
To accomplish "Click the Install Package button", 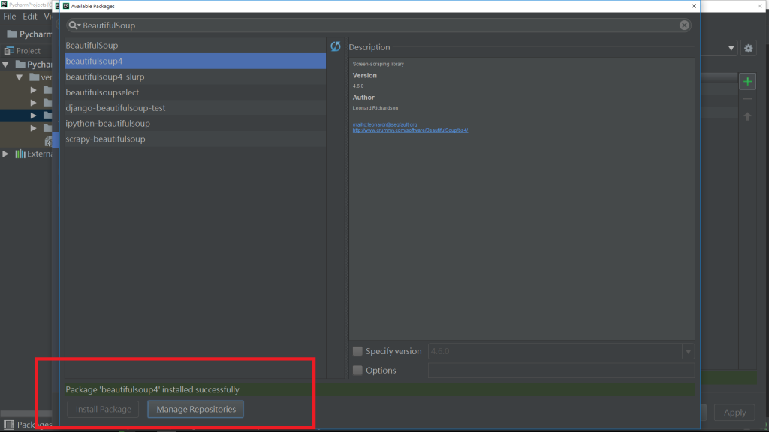I will pos(103,409).
